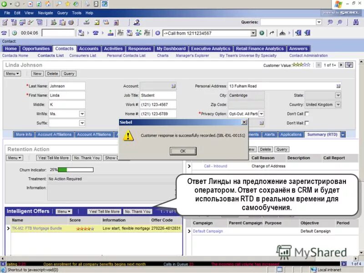Open the State dropdown
The height and width of the screenshot is (273, 364).
[x=338, y=95]
